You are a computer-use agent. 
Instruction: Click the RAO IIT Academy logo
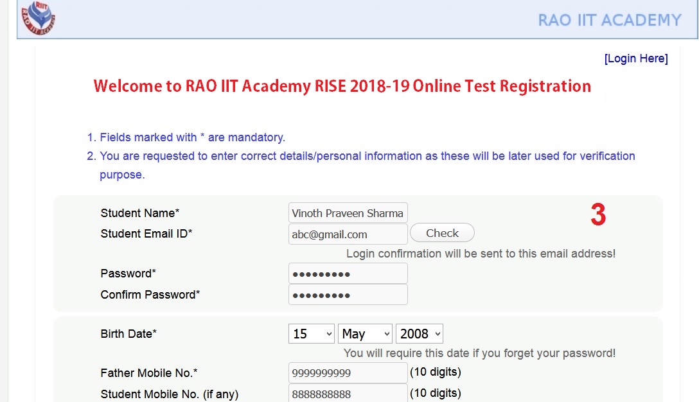(x=39, y=18)
